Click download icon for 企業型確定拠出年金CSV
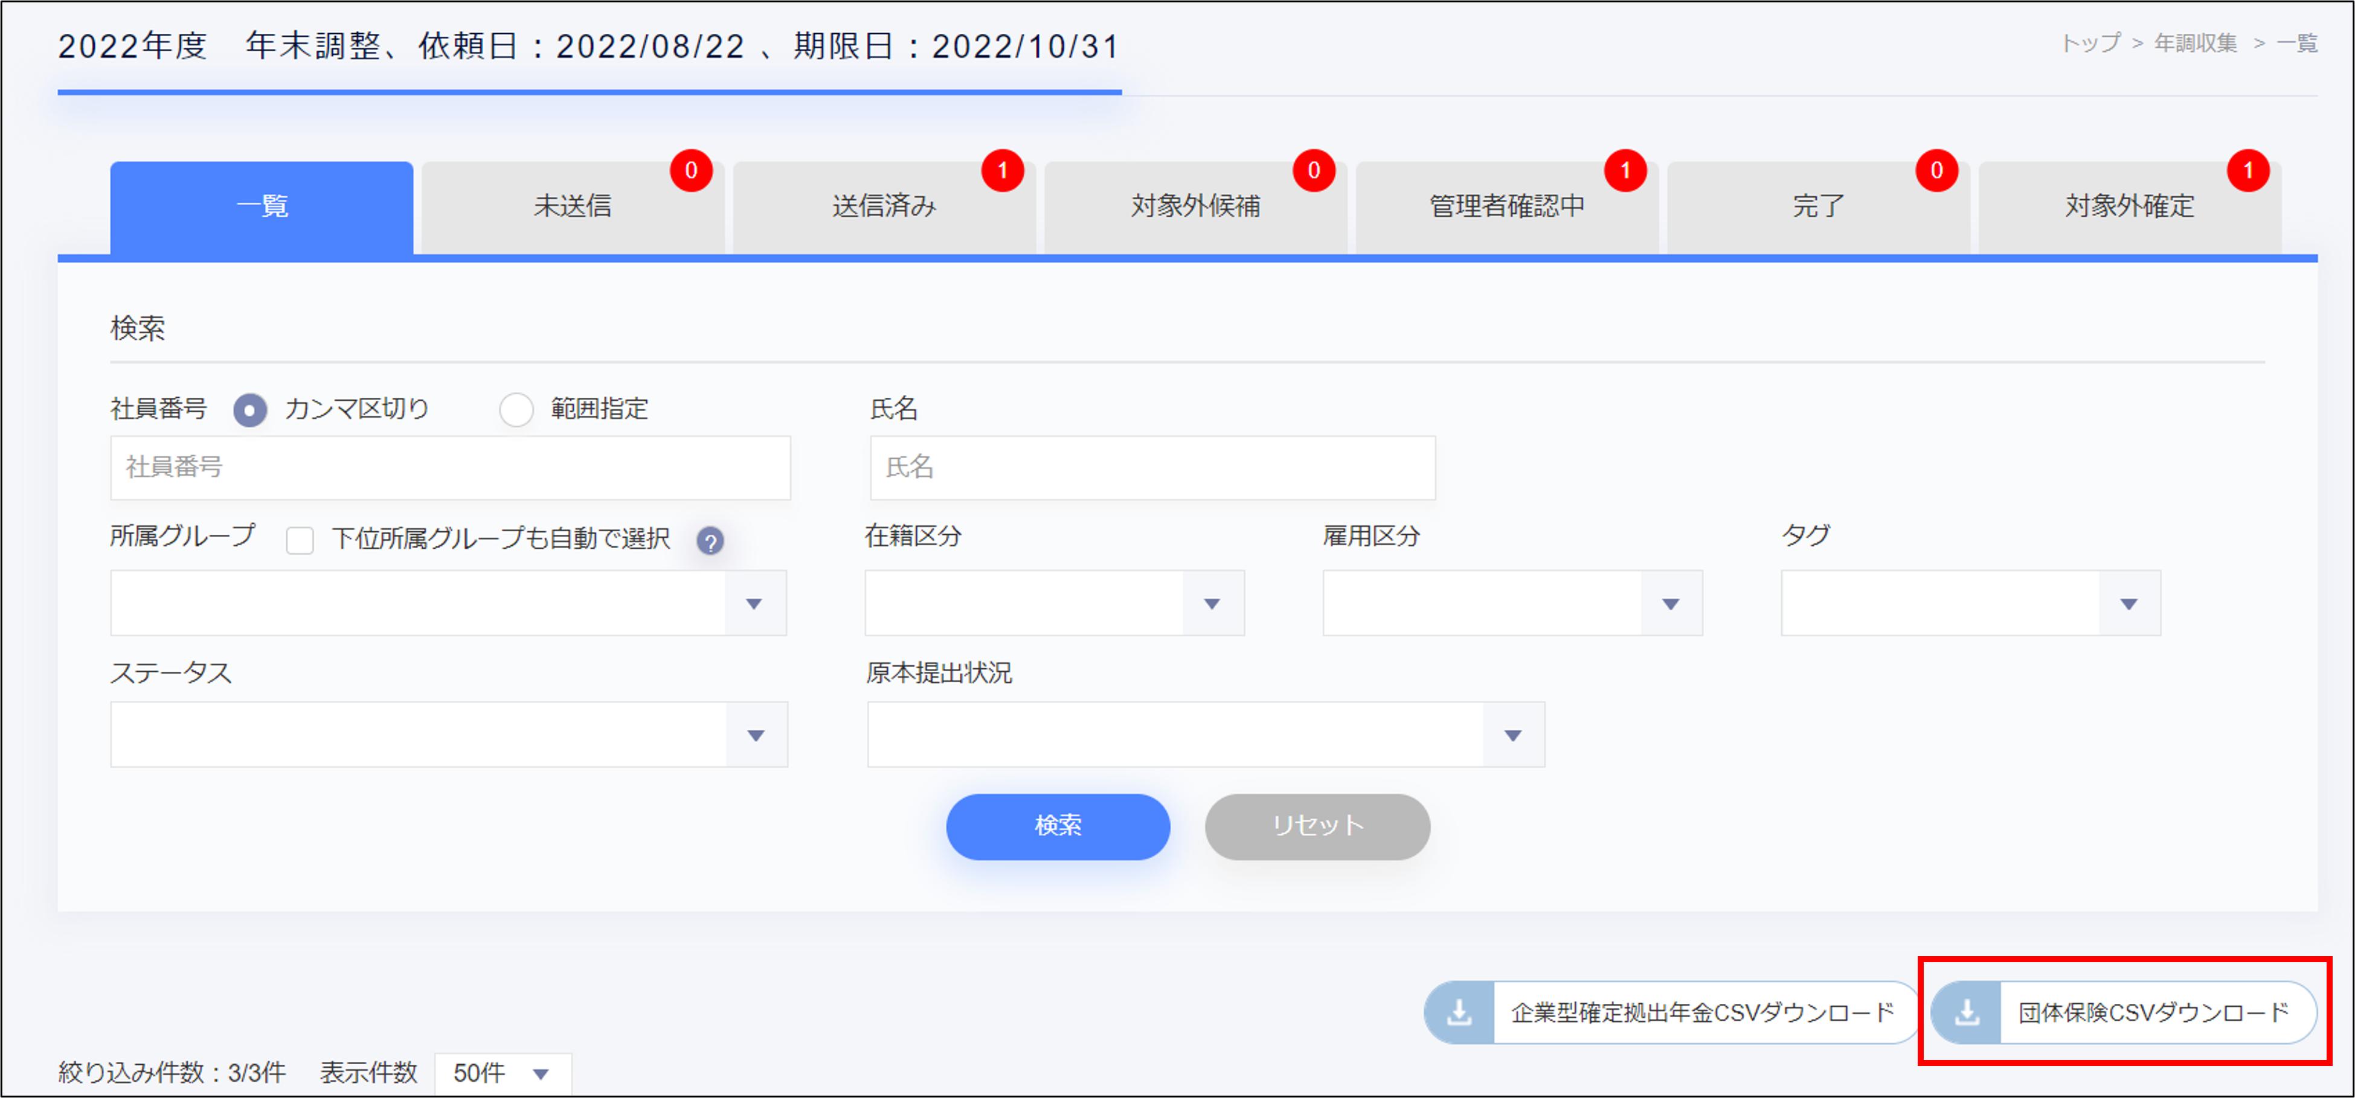 [x=1460, y=1012]
